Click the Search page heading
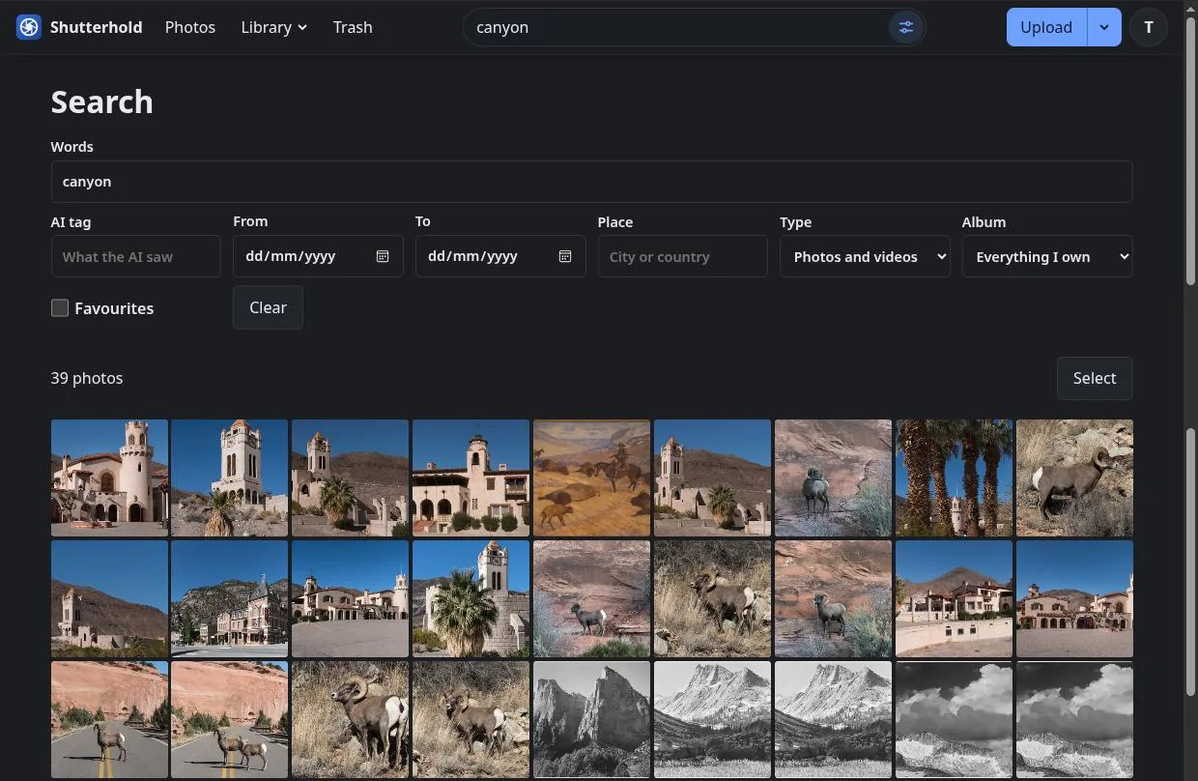 click(101, 101)
